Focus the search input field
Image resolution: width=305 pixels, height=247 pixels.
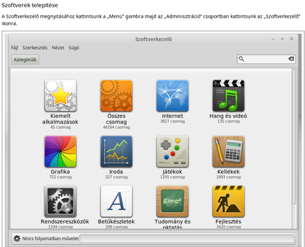click(266, 59)
